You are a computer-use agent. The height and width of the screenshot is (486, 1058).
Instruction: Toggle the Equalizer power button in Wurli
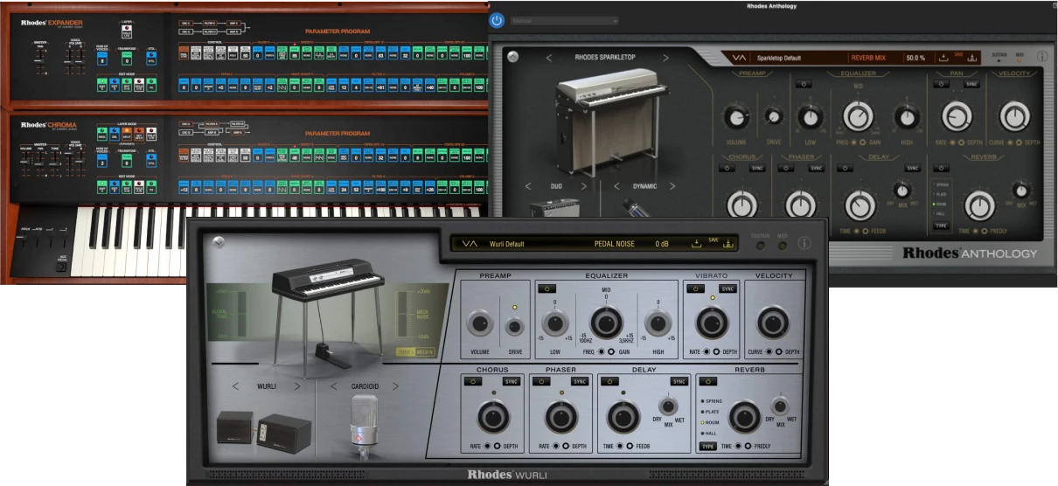(x=549, y=288)
